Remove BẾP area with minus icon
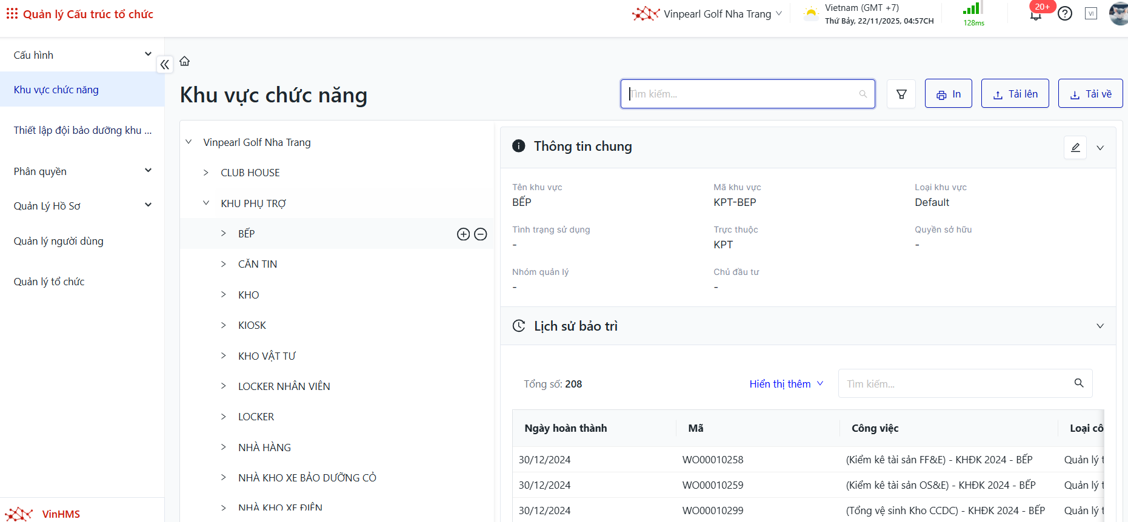Image resolution: width=1128 pixels, height=522 pixels. click(x=481, y=234)
